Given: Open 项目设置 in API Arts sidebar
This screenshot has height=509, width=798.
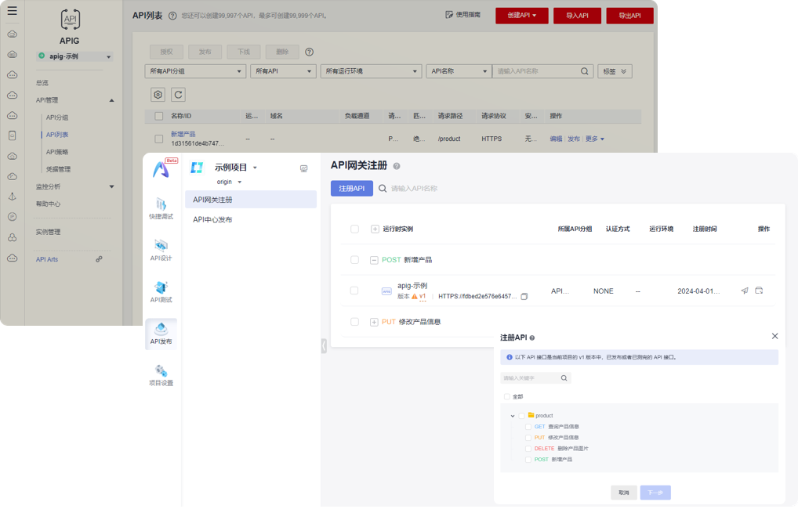Looking at the screenshot, I should [161, 376].
